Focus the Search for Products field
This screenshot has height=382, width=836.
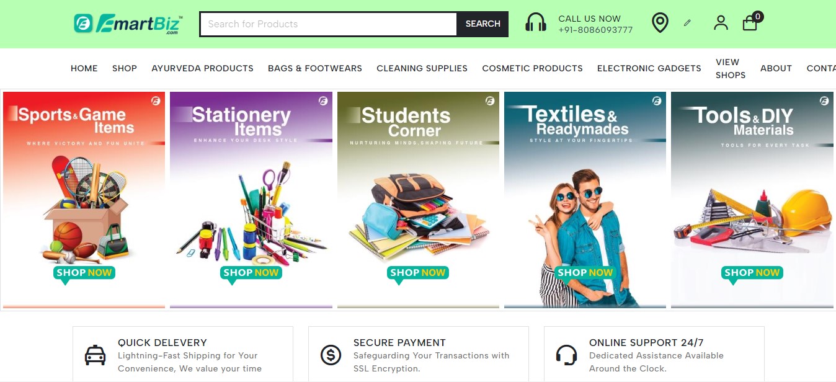point(328,24)
